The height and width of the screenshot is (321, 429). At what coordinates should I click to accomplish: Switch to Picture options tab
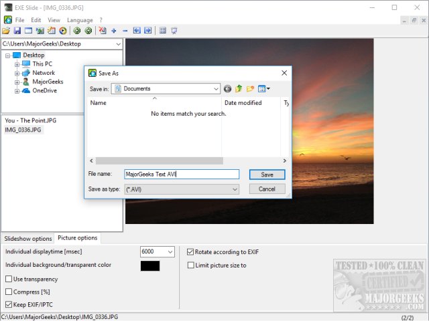(78, 238)
